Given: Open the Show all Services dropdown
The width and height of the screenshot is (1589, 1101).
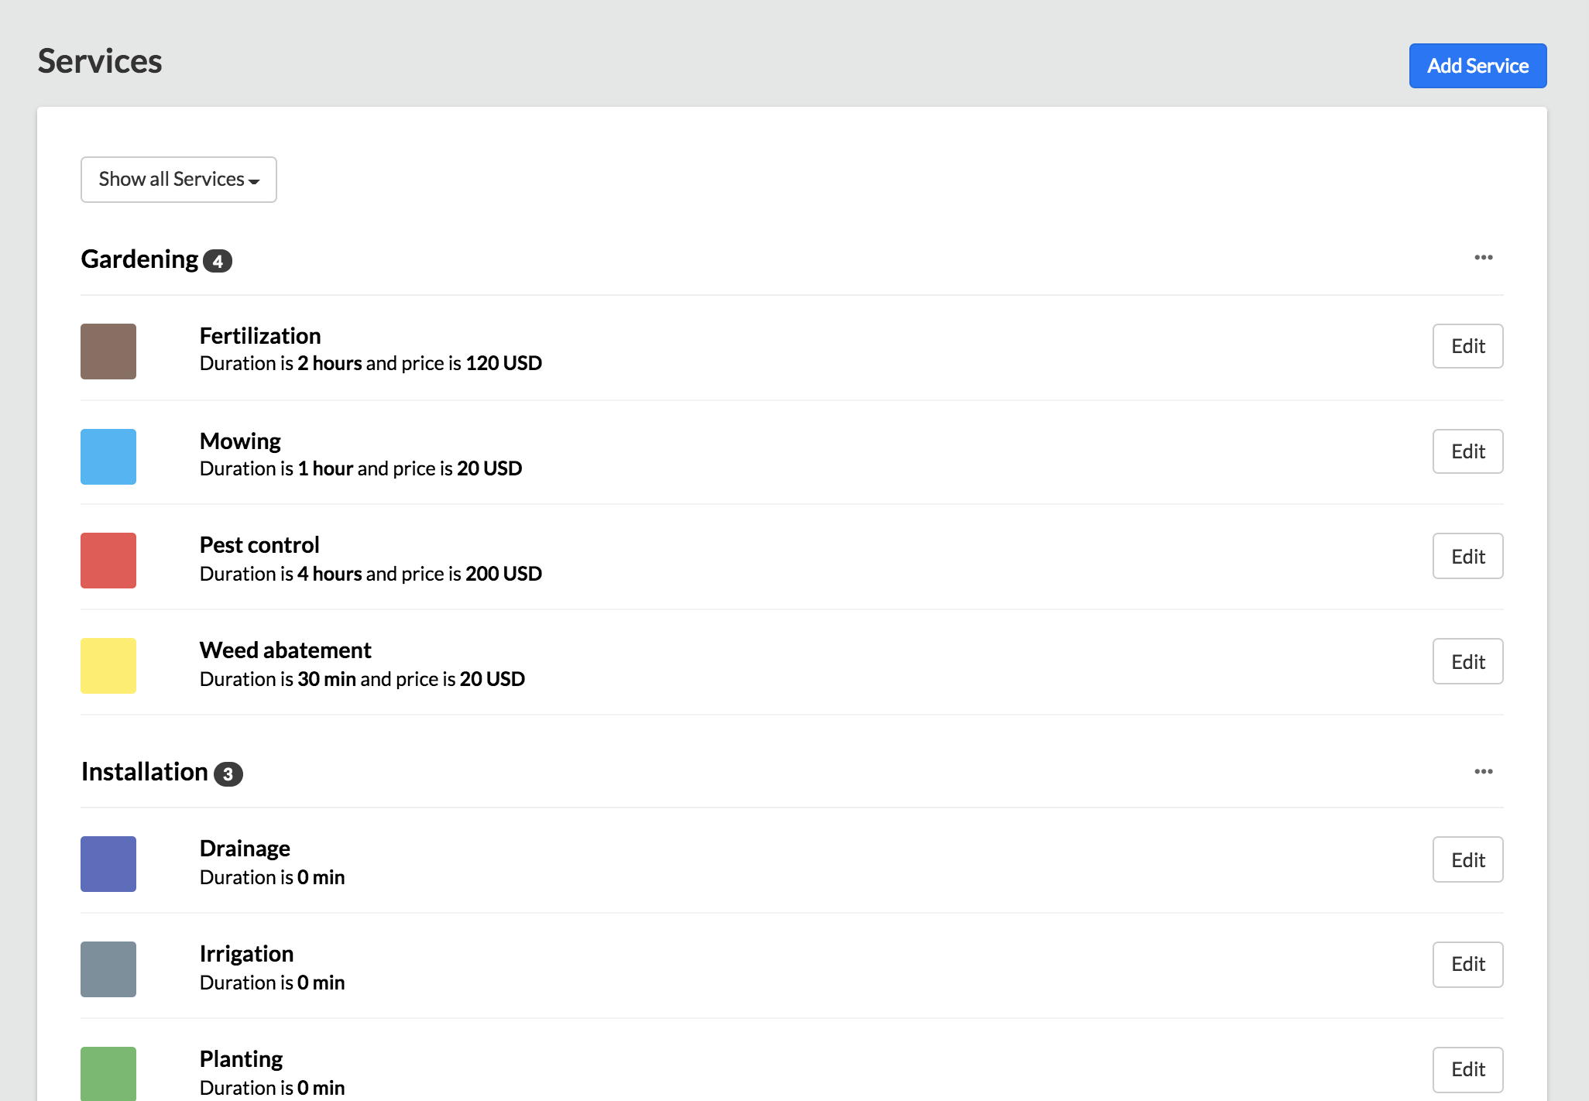Looking at the screenshot, I should (x=177, y=179).
